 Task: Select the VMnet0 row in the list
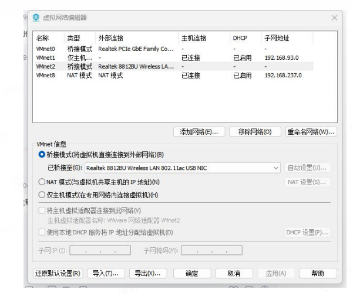coord(174,49)
